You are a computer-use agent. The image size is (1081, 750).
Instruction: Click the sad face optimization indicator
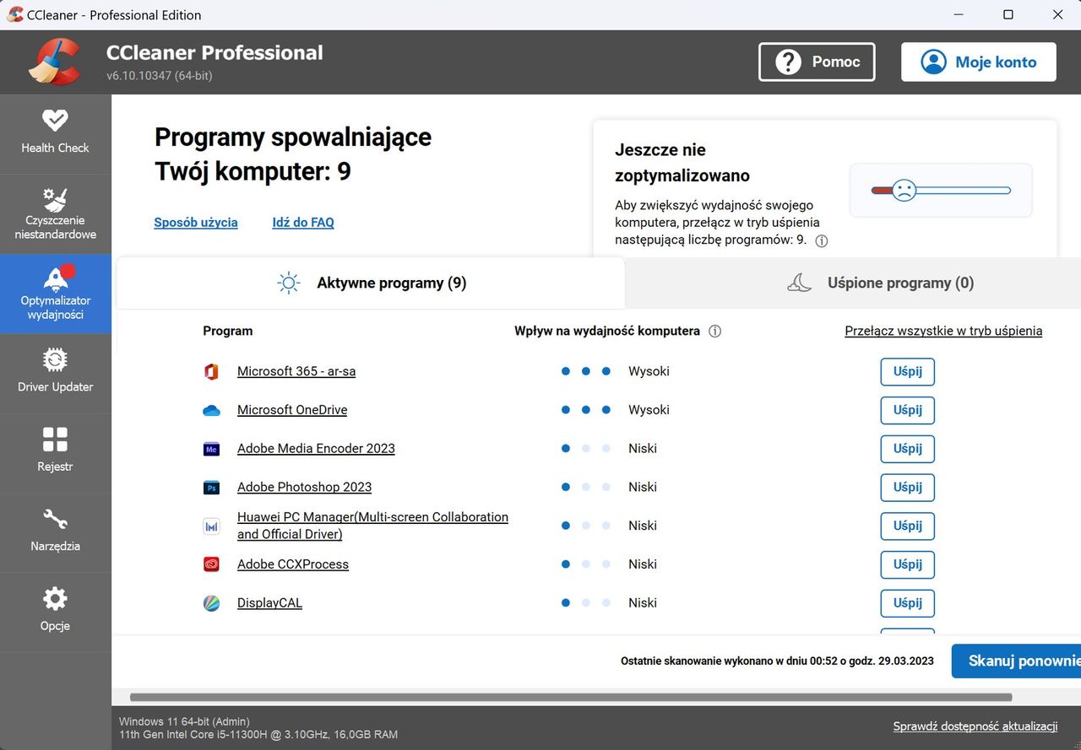904,190
